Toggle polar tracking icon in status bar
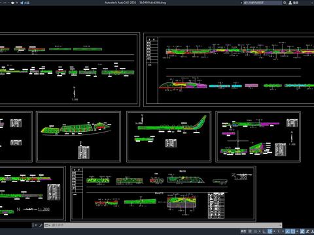 coord(270,231)
